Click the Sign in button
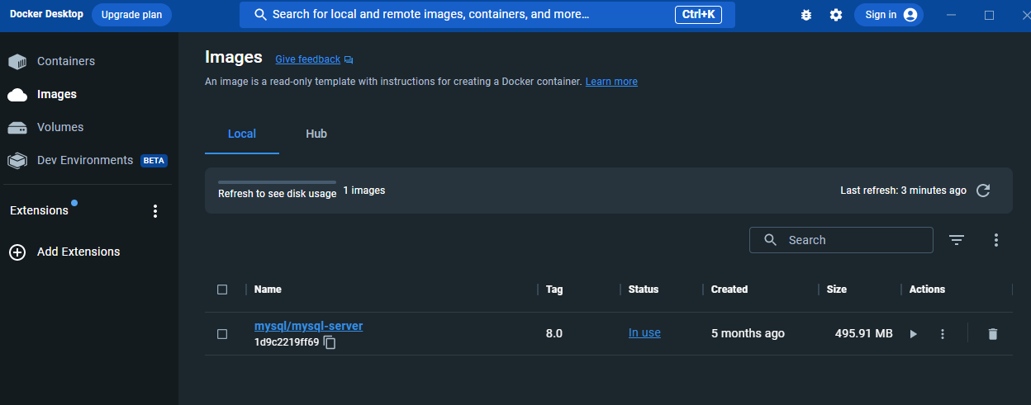Screen dimensions: 1031x405 coord(889,15)
